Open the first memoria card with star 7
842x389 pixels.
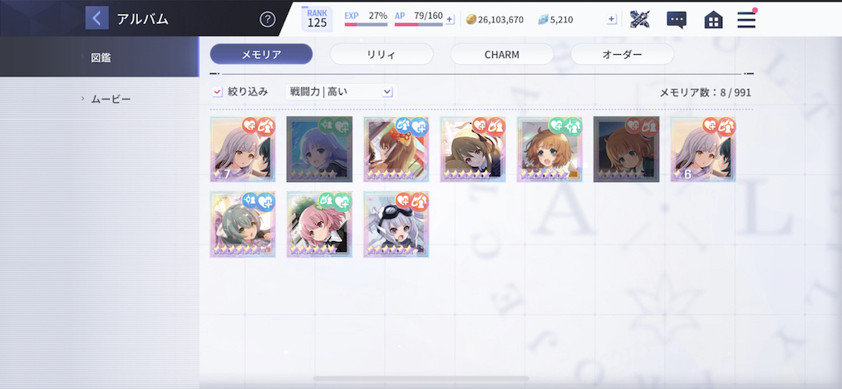(243, 150)
